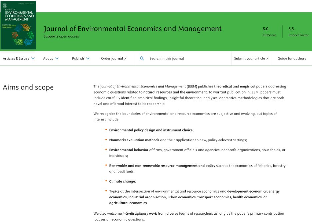Focus the Search in this journal field
This screenshot has width=312, height=223.
click(183, 58)
